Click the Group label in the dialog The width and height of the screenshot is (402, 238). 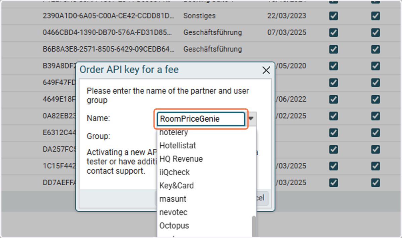tap(98, 136)
